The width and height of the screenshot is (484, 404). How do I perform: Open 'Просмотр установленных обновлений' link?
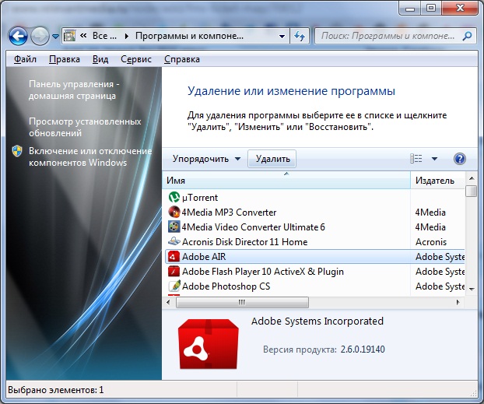click(x=85, y=127)
